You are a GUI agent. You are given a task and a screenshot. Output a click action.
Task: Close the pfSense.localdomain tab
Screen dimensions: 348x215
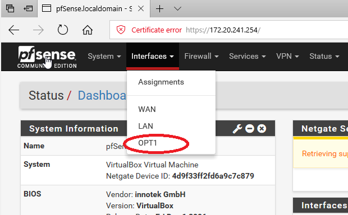[141, 8]
